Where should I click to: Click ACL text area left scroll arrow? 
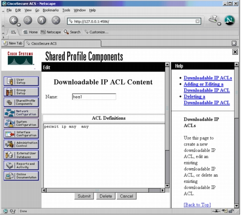[44, 191]
